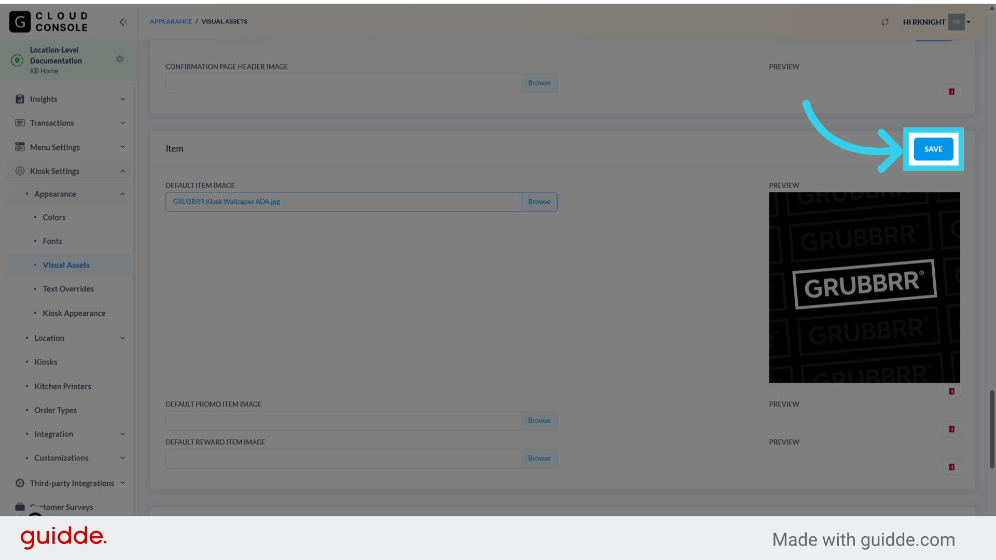Click the refresh sync icon in header

coord(885,22)
